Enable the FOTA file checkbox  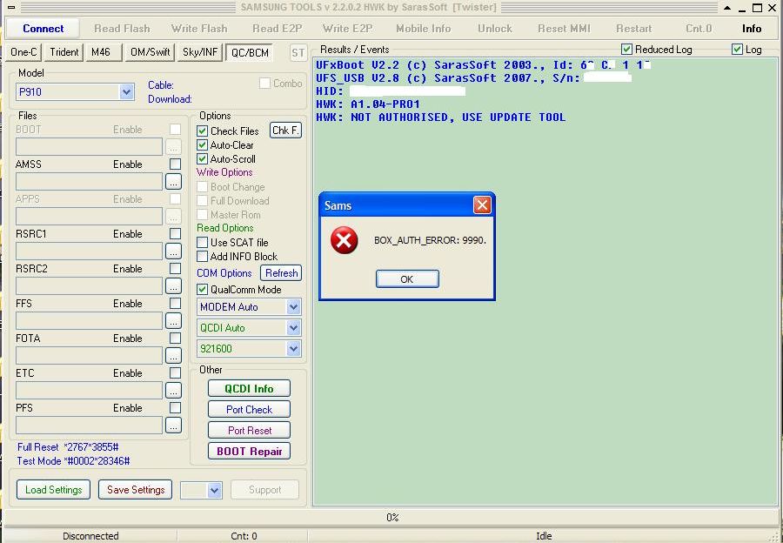point(175,338)
